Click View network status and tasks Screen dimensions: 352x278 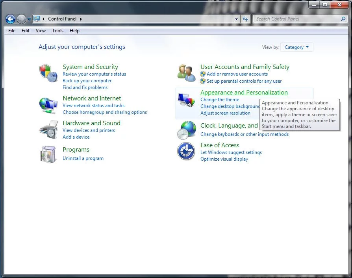click(x=94, y=106)
